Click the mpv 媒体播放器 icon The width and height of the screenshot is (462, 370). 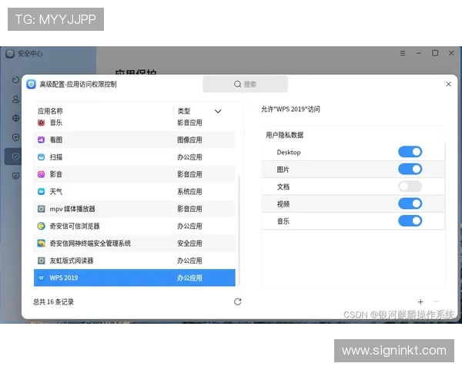[x=42, y=209]
